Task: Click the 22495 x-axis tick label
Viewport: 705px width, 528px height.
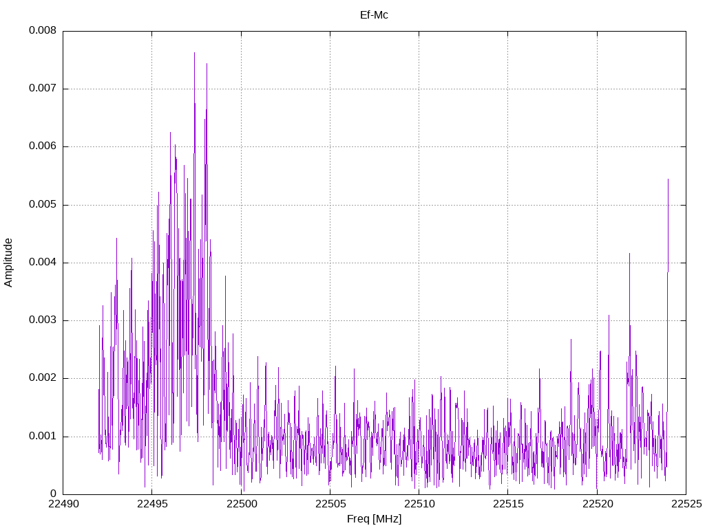Action: (152, 504)
